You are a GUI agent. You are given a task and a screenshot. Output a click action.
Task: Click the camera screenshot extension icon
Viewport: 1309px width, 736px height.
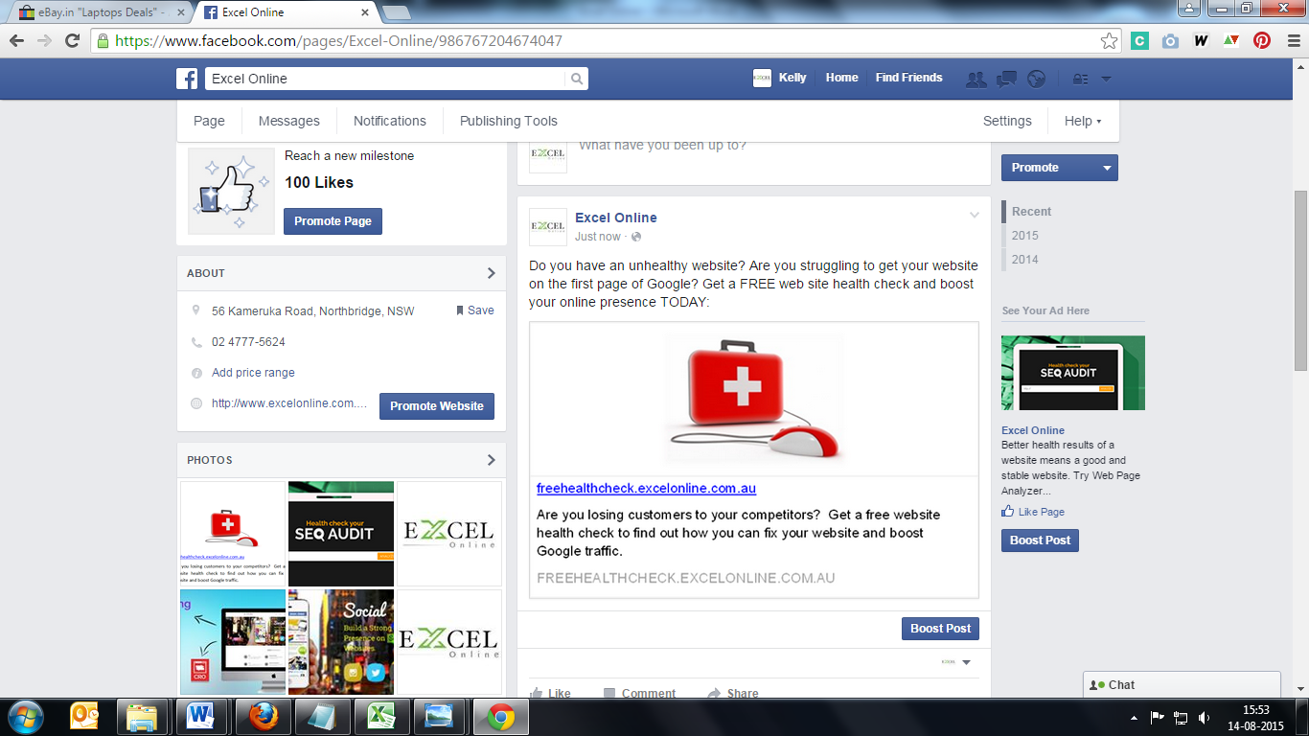[1170, 41]
